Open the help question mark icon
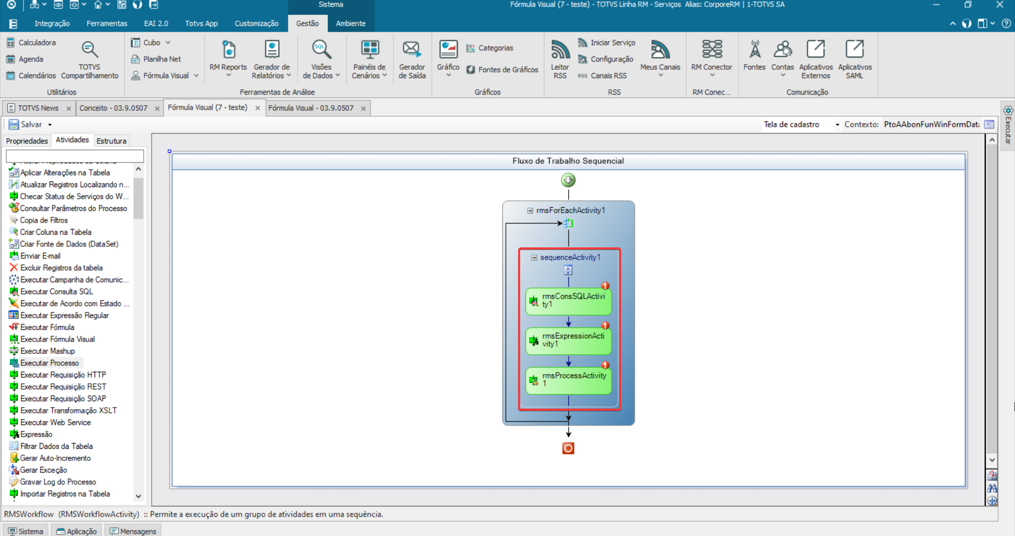Image resolution: width=1015 pixels, height=536 pixels. (1007, 23)
